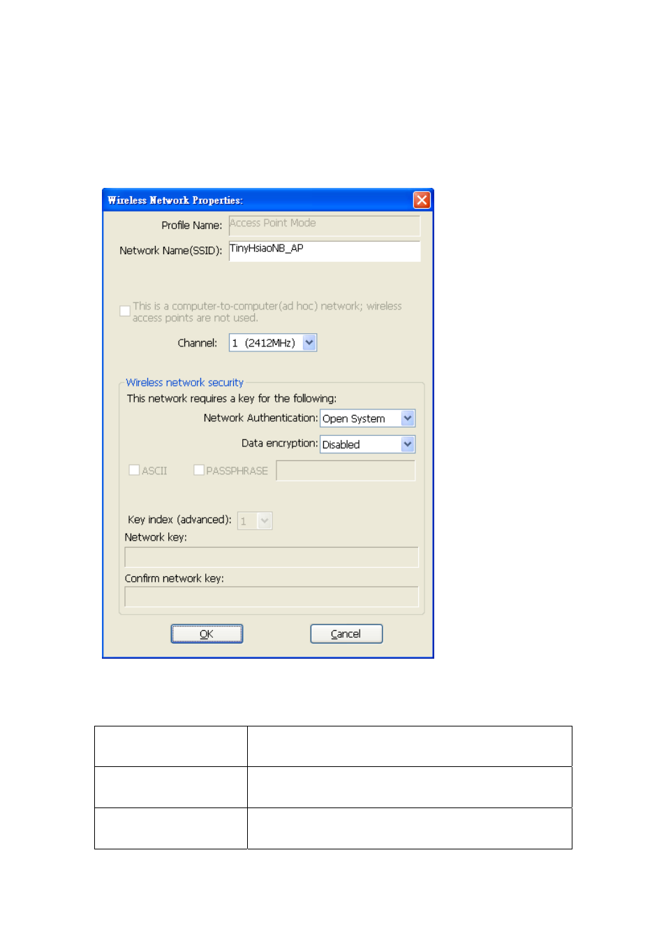Viewport: 666px width, 943px height.
Task: Click the "Data encryption:" label
Action: pos(279,444)
